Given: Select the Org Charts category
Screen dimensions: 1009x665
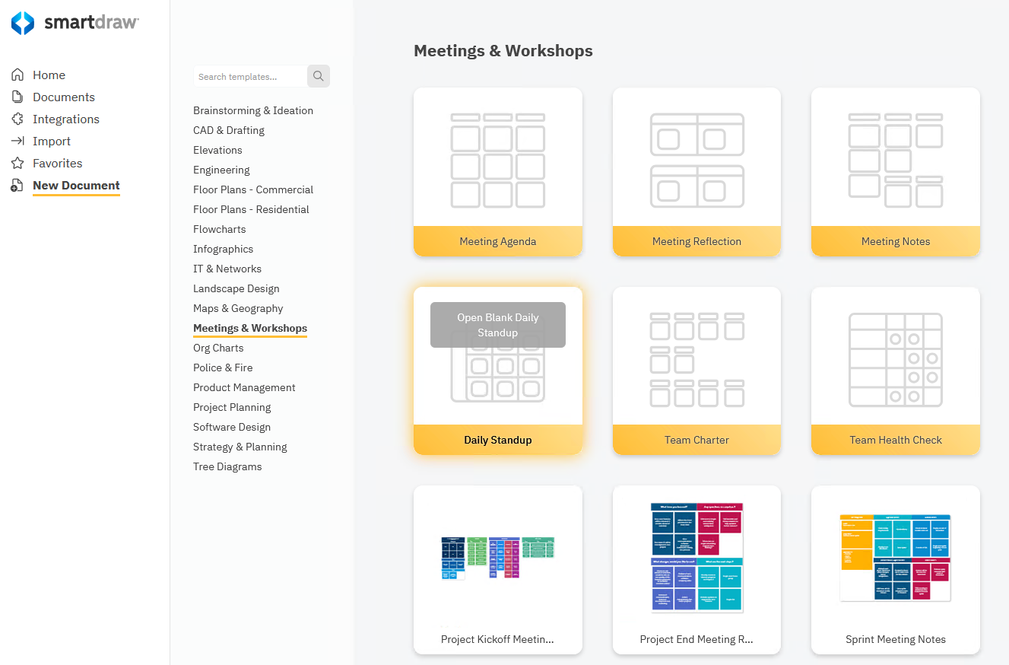Looking at the screenshot, I should click(218, 348).
